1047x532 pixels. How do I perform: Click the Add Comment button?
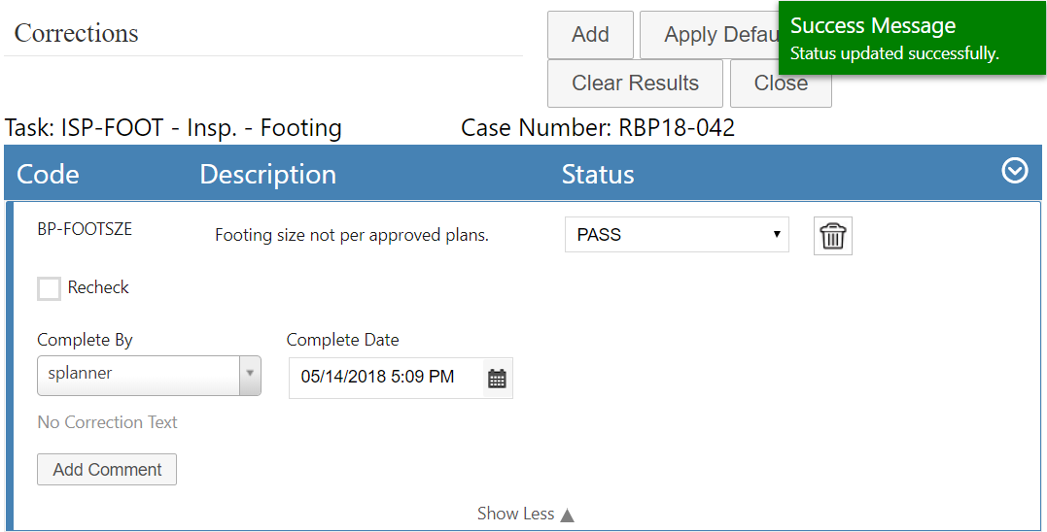tap(107, 470)
